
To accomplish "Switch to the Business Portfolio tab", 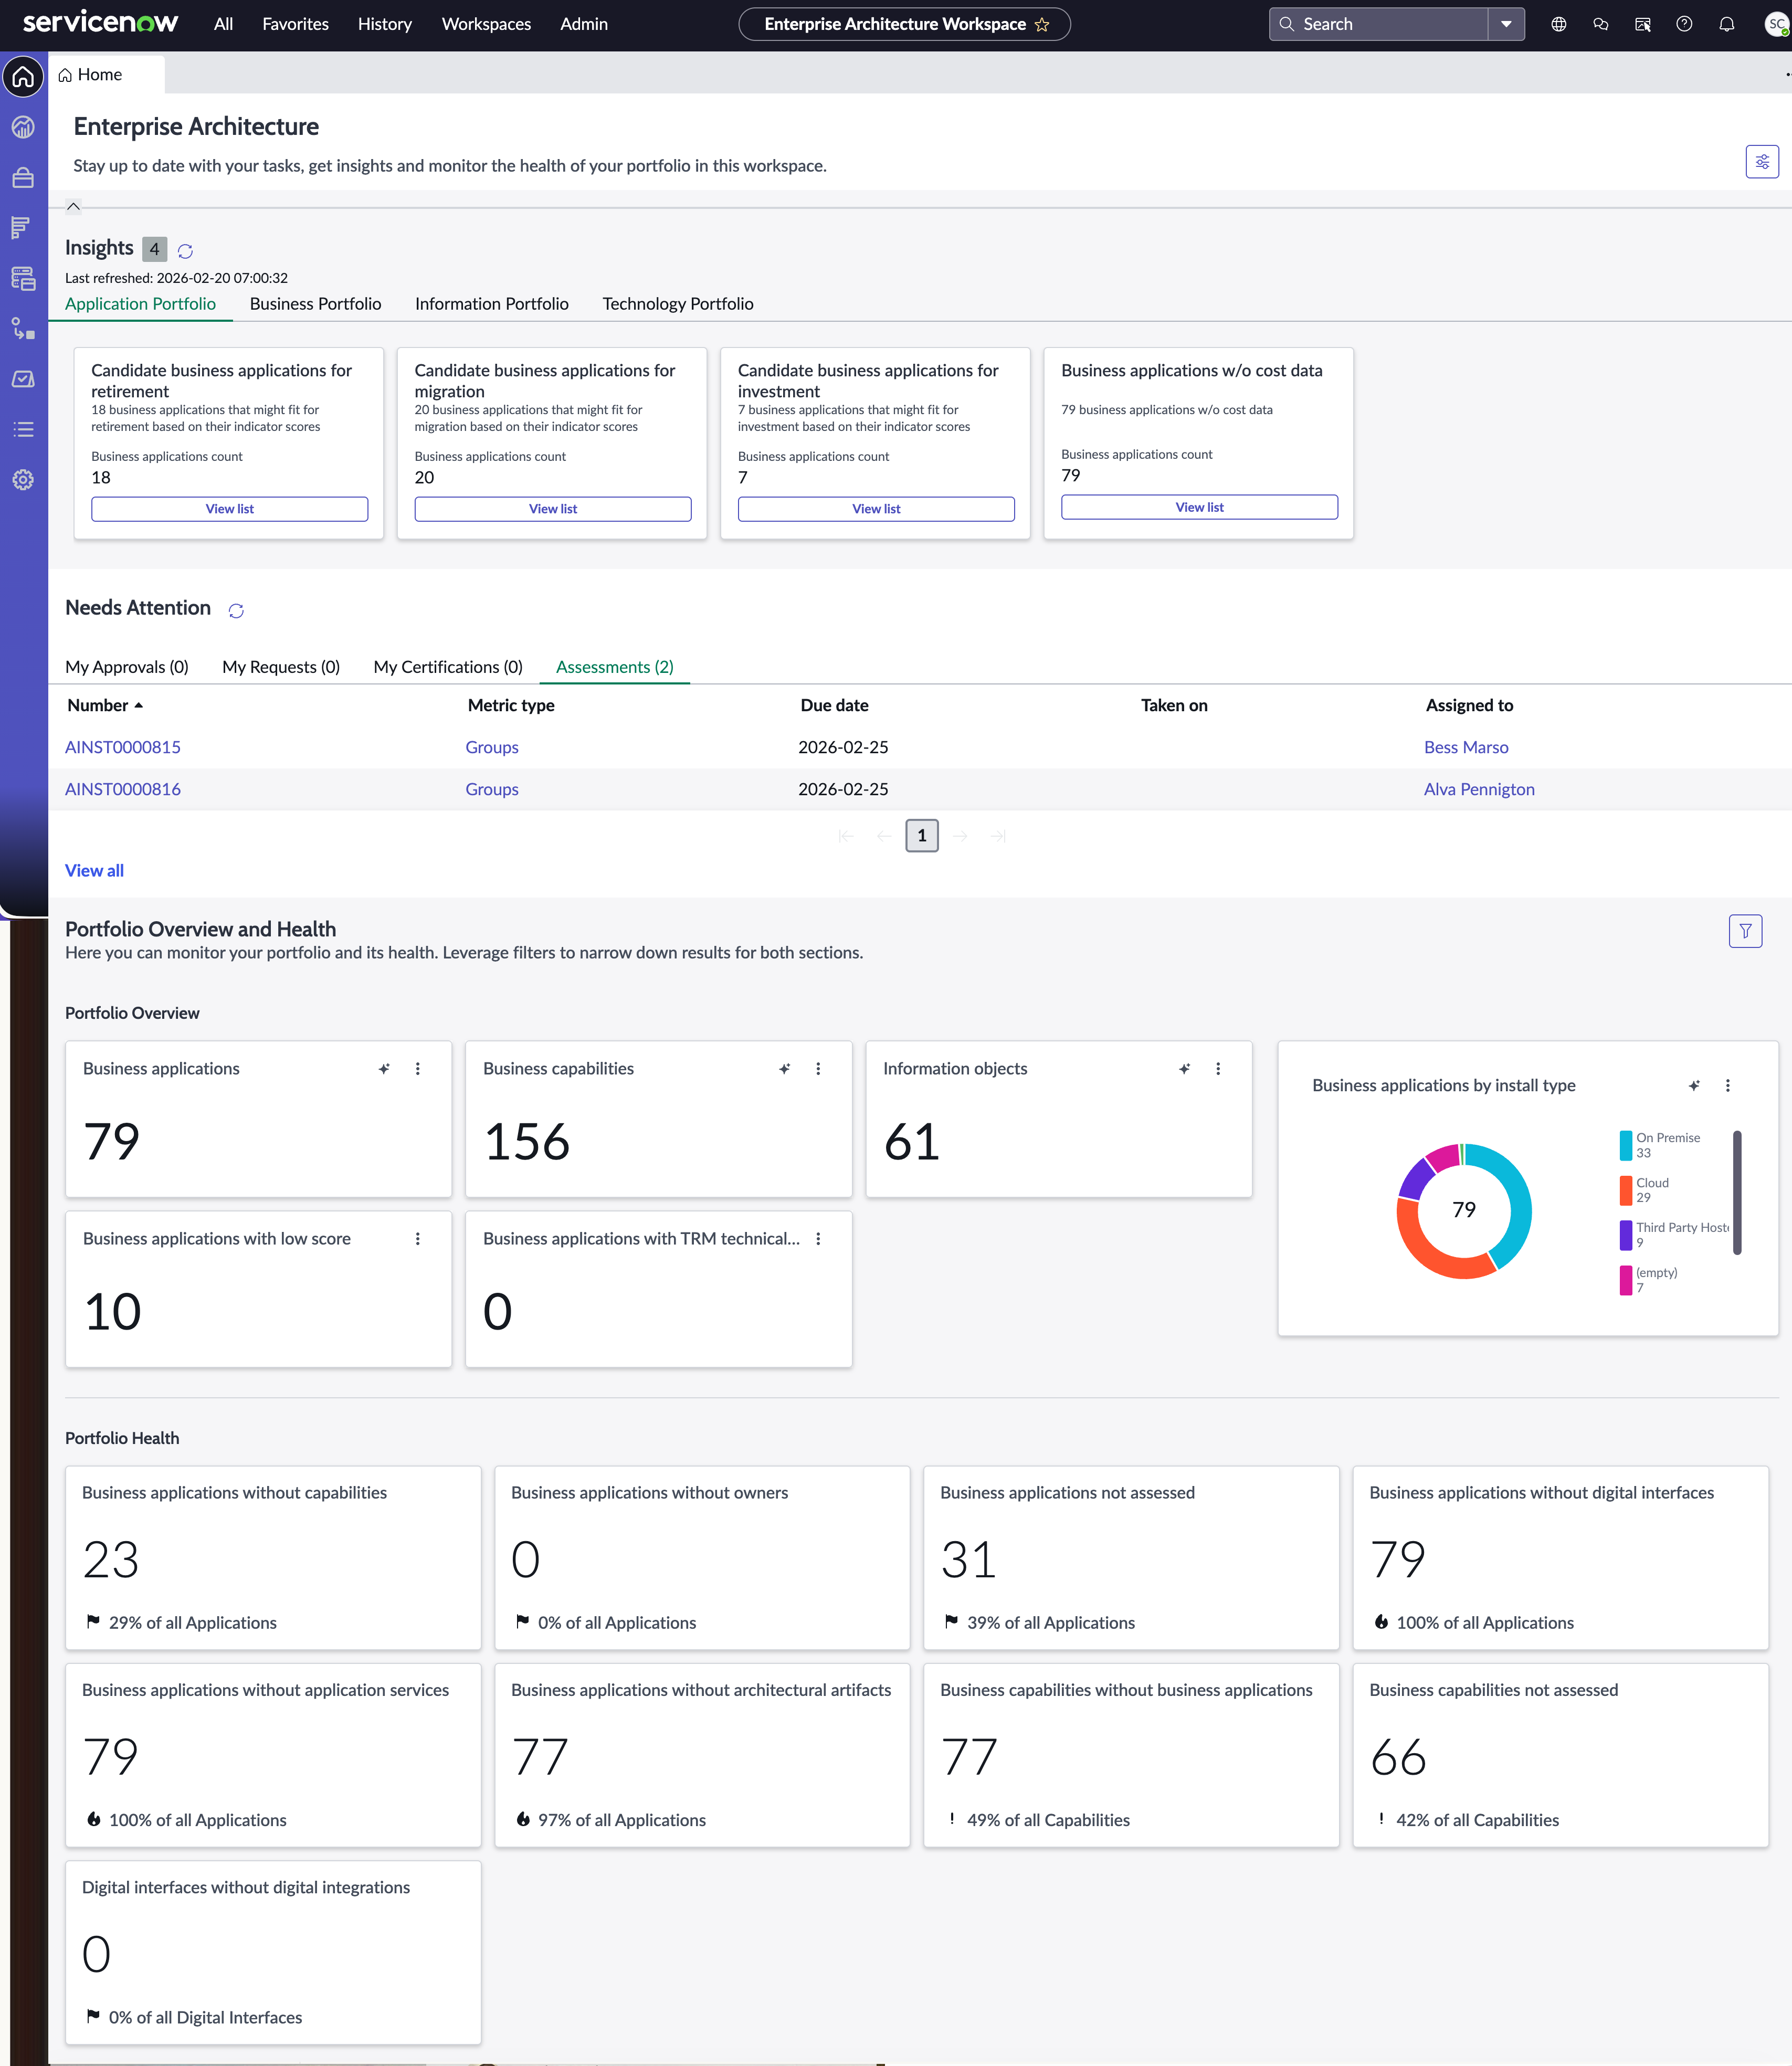I will click(x=315, y=304).
